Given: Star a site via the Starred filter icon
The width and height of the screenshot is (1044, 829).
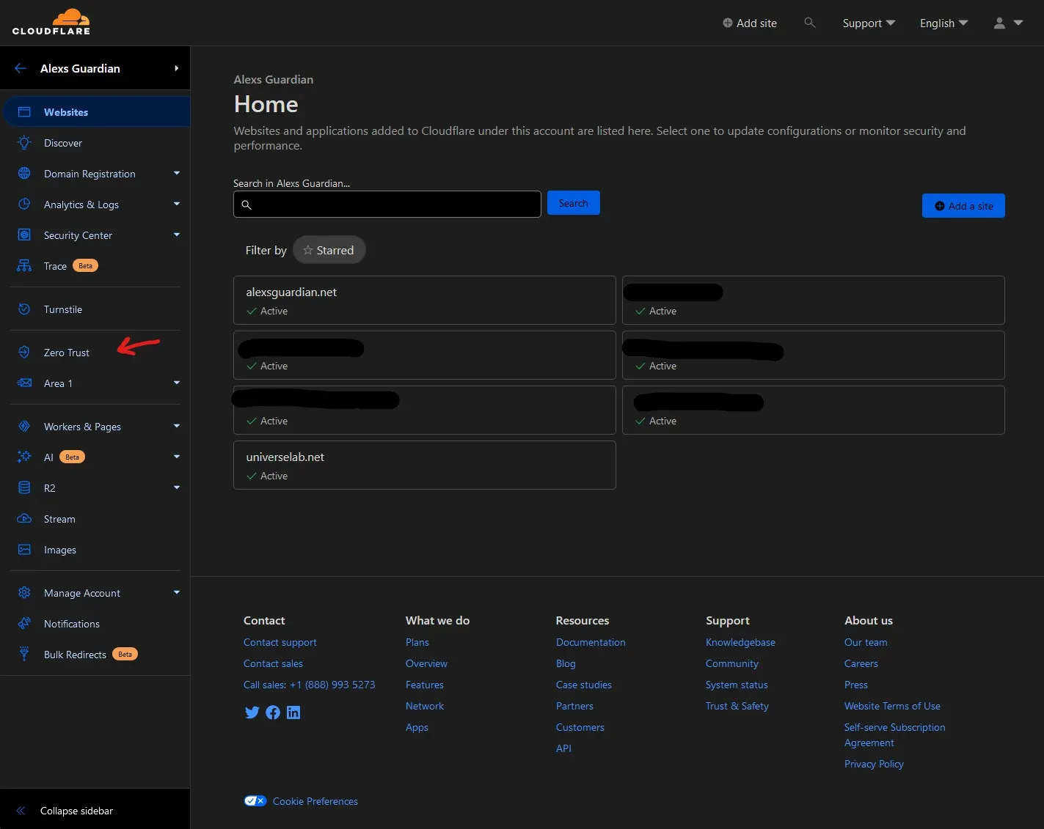Looking at the screenshot, I should pos(308,249).
